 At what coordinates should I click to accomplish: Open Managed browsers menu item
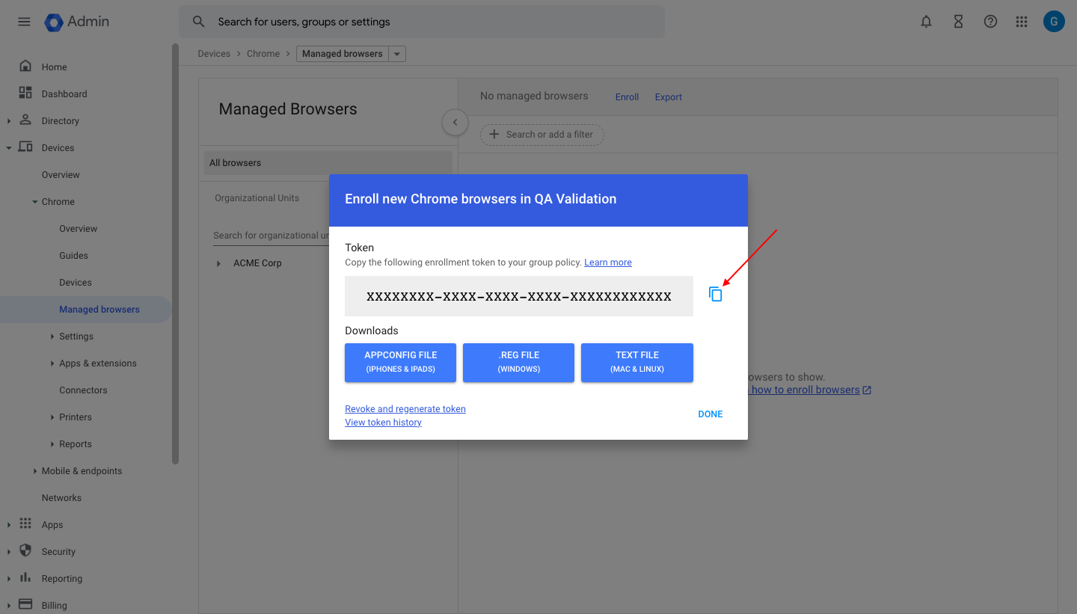(x=99, y=310)
